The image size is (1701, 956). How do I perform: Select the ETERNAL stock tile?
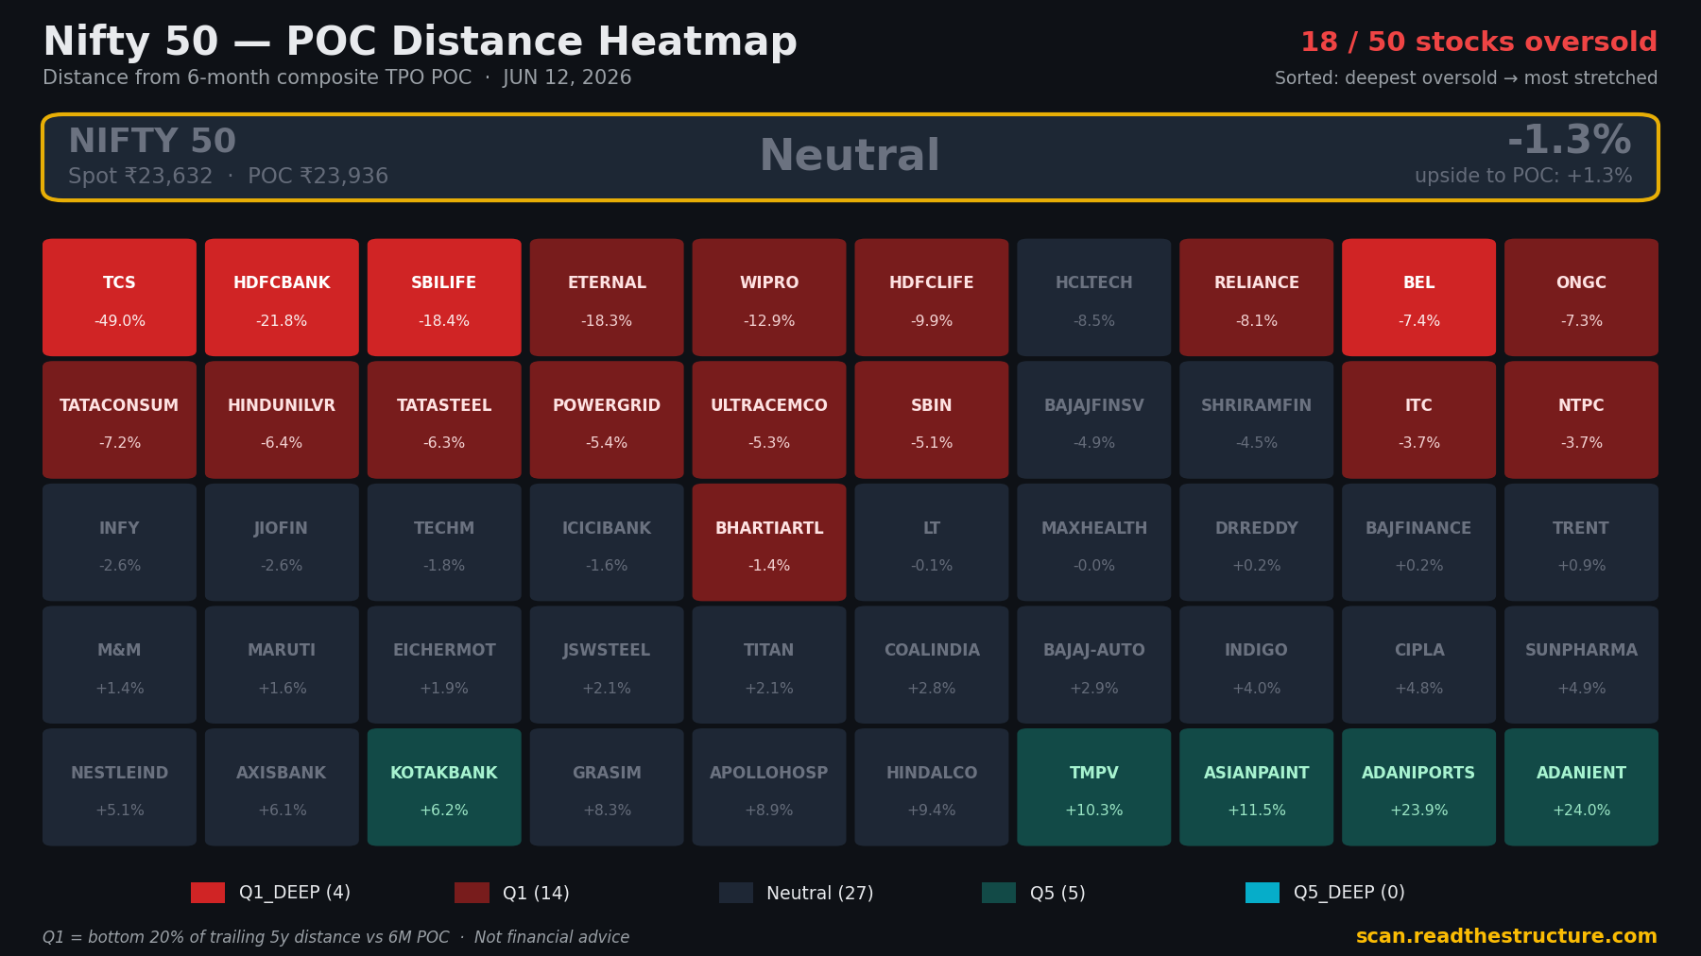(x=607, y=298)
